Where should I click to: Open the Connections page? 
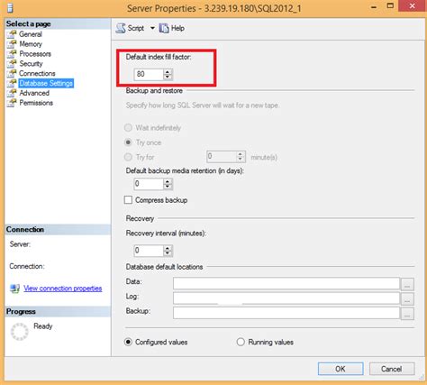point(37,74)
